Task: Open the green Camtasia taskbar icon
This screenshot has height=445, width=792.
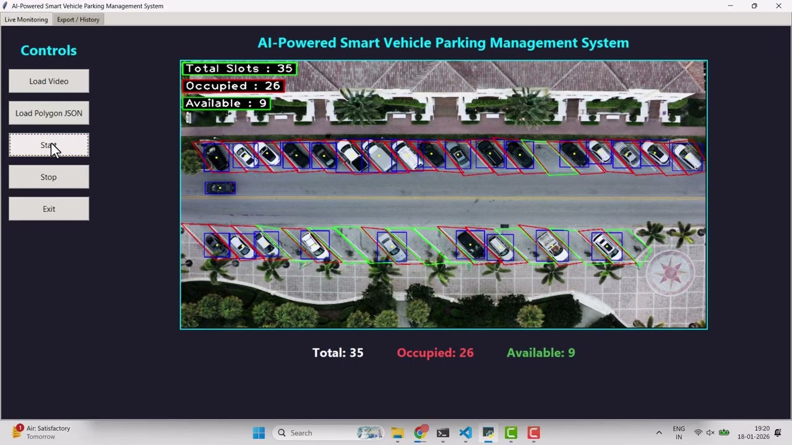Action: (511, 433)
